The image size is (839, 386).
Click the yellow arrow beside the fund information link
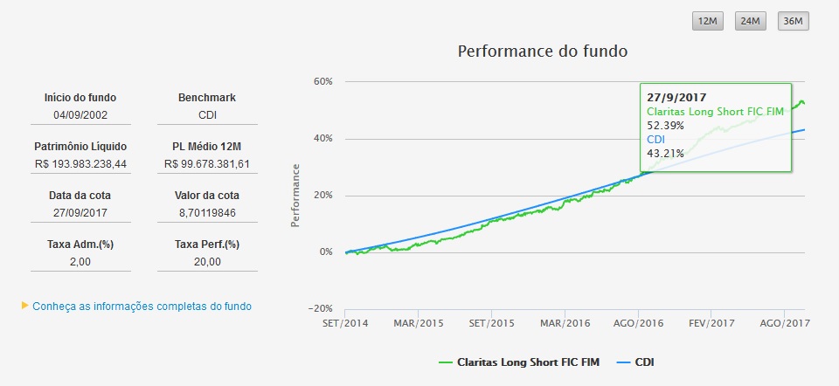pos(25,306)
